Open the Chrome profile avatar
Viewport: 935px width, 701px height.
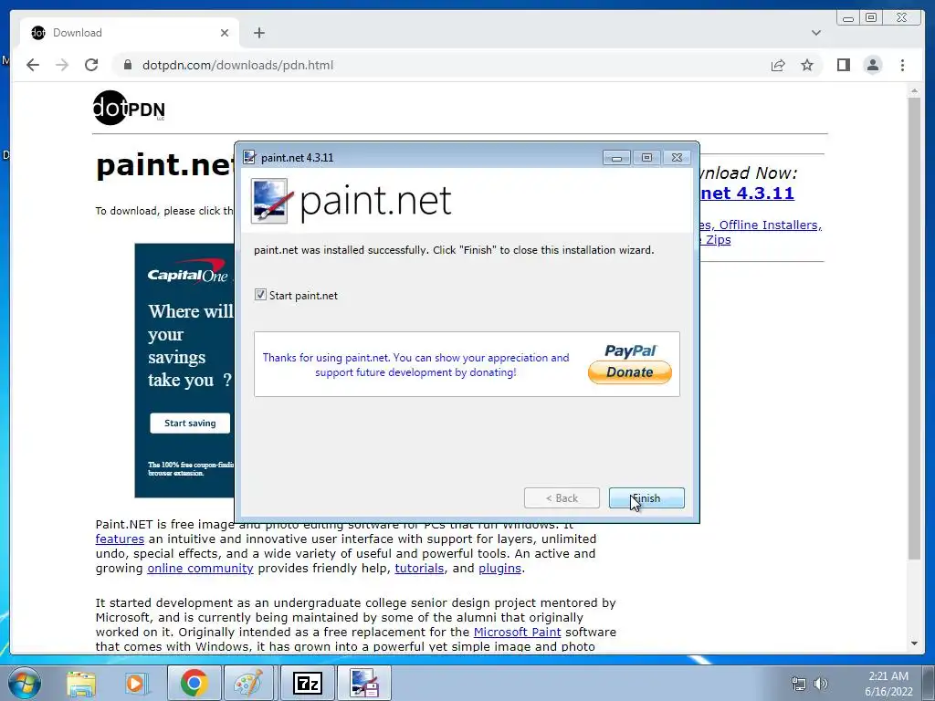[873, 65]
